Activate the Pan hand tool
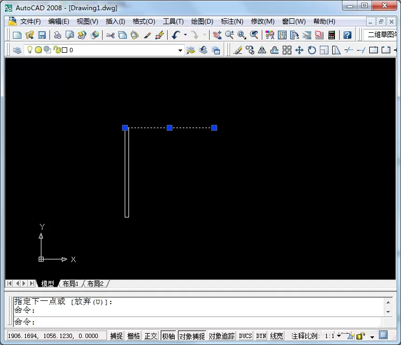The height and width of the screenshot is (345, 401). point(217,35)
